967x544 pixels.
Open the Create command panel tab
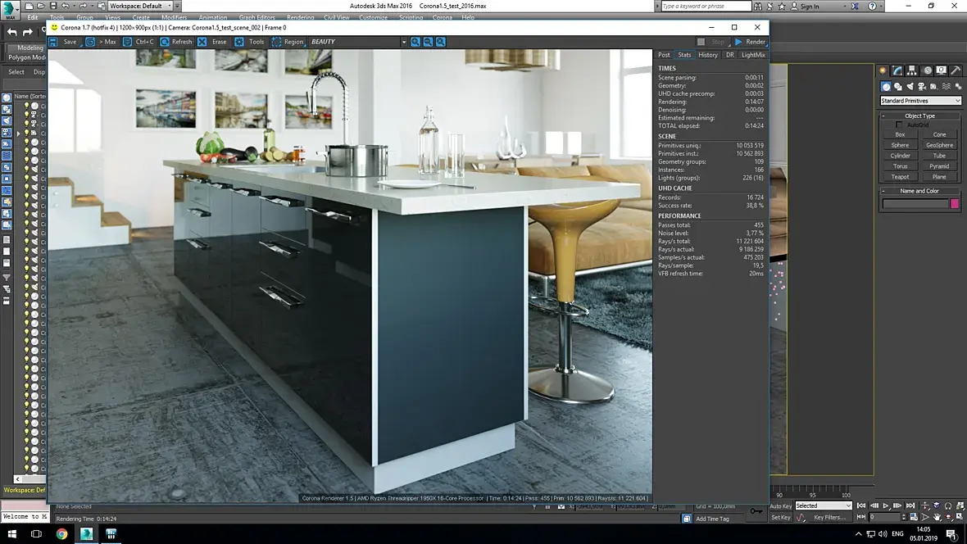coord(883,70)
